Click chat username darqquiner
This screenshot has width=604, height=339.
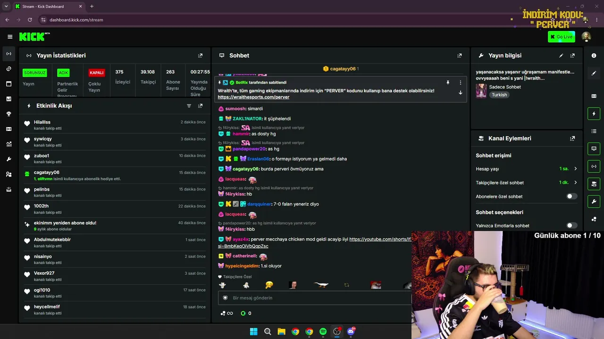tap(259, 204)
